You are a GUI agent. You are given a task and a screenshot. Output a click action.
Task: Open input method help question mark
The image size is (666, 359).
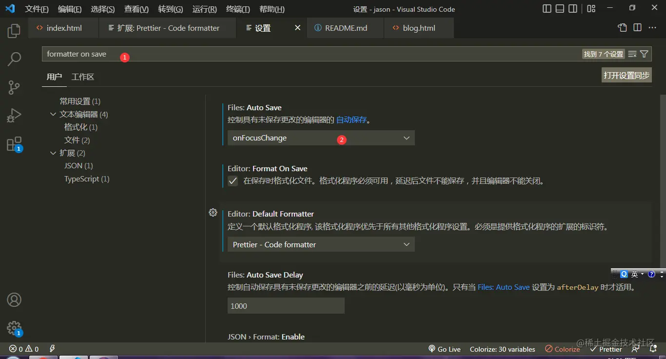[651, 274]
